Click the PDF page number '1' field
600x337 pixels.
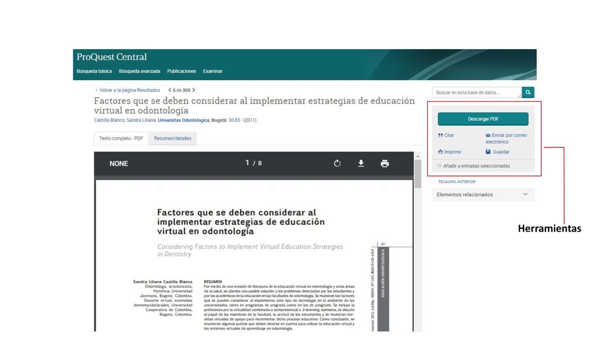(247, 163)
